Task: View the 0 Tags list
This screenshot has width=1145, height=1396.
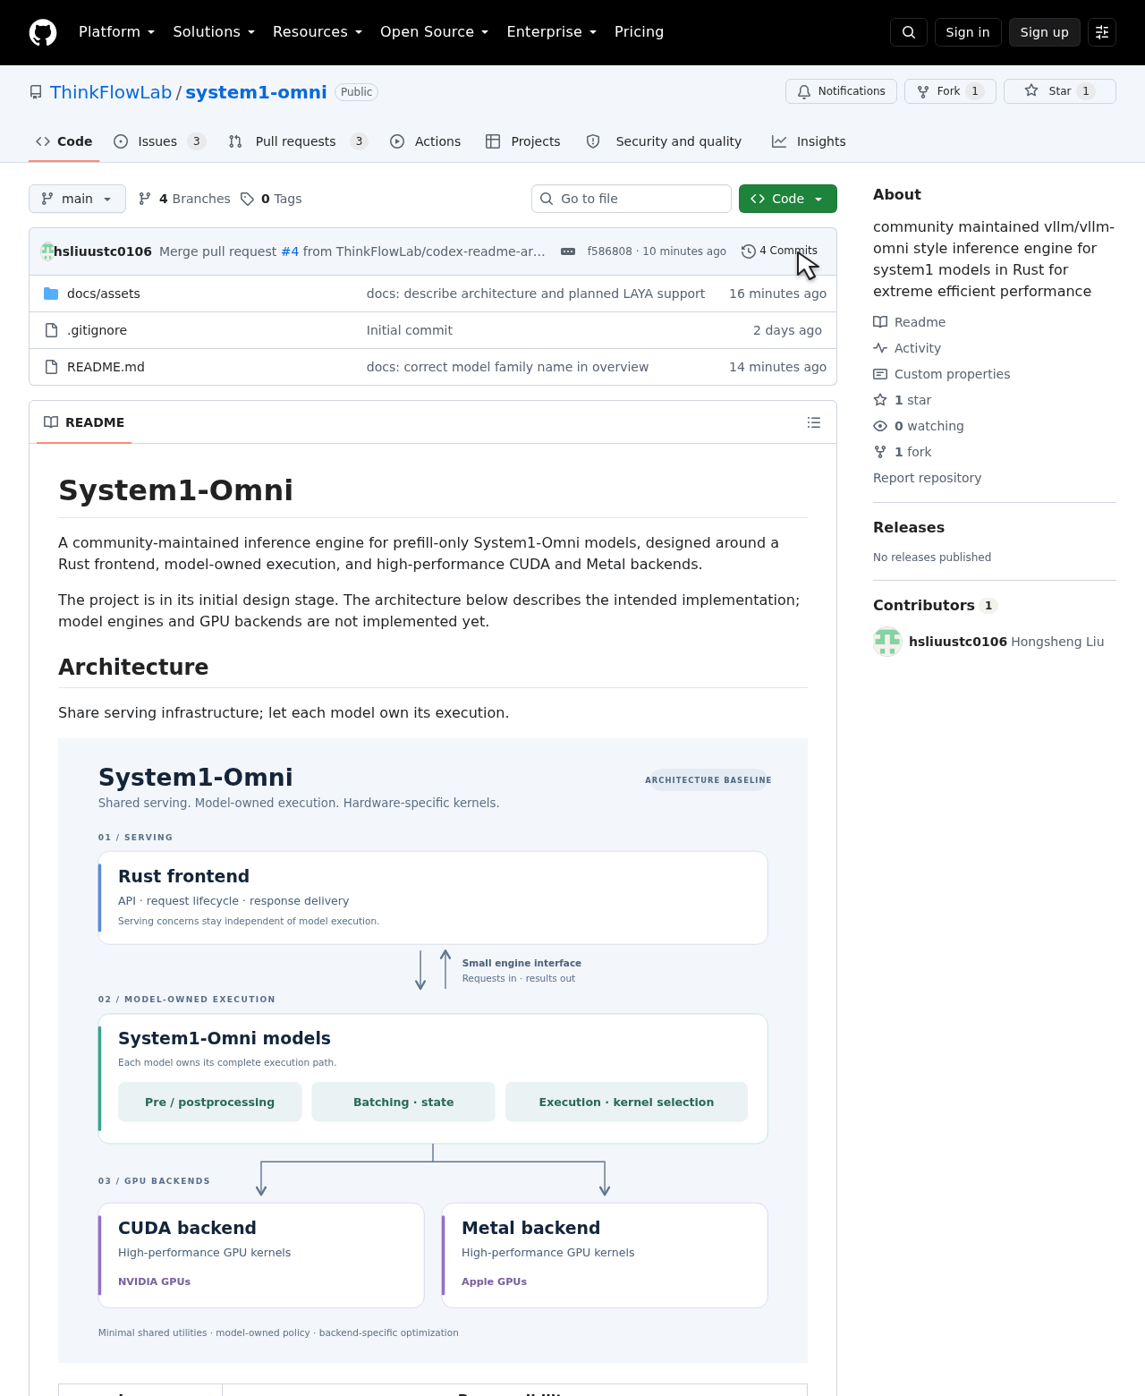Action: [271, 199]
